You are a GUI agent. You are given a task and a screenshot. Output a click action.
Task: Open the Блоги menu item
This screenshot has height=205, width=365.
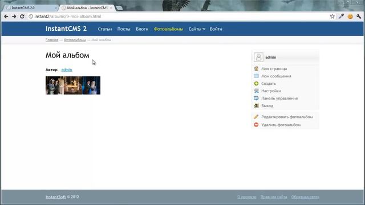point(142,29)
